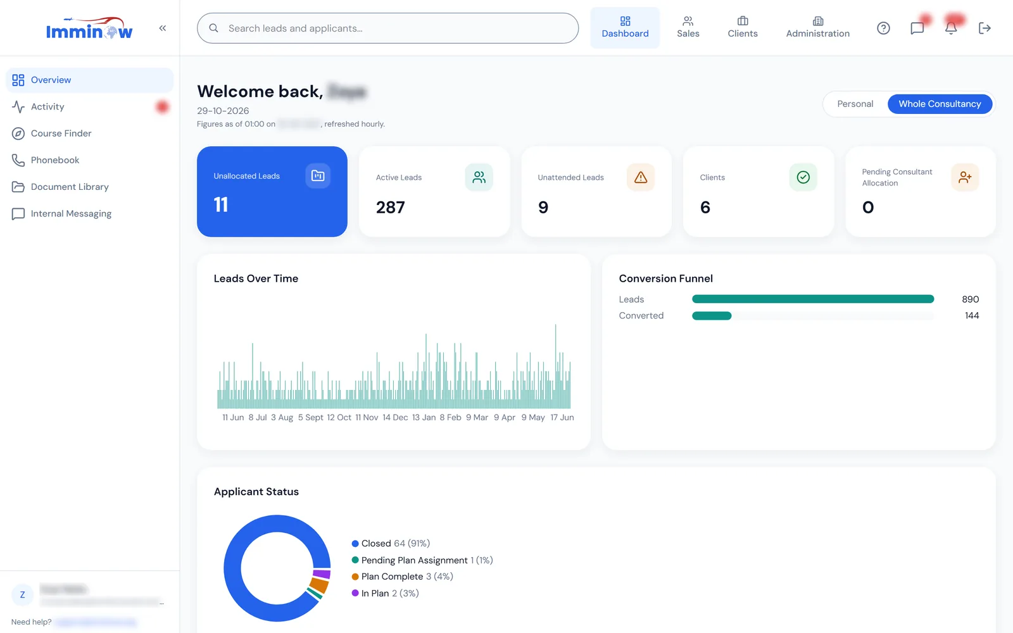Screen dimensions: 1013x633
Task: Open Document Library in the sidebar
Action: click(x=89, y=187)
